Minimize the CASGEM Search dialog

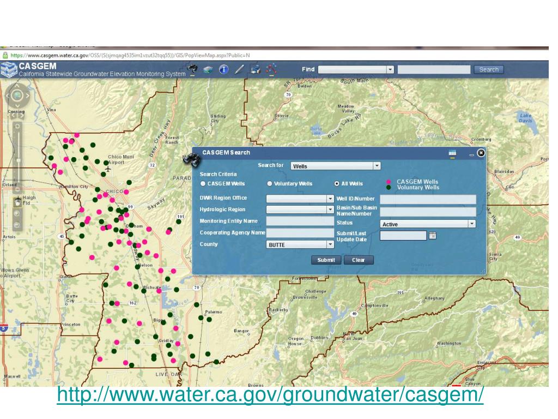[x=471, y=155]
